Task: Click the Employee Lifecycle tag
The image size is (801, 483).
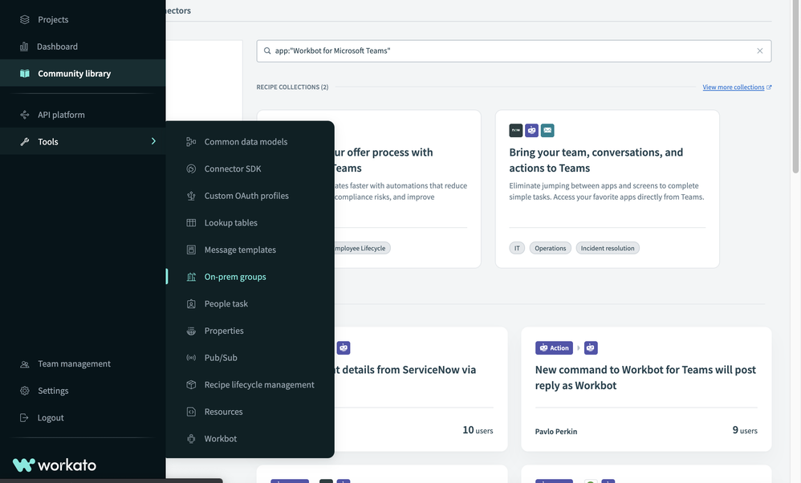Action: (360, 248)
